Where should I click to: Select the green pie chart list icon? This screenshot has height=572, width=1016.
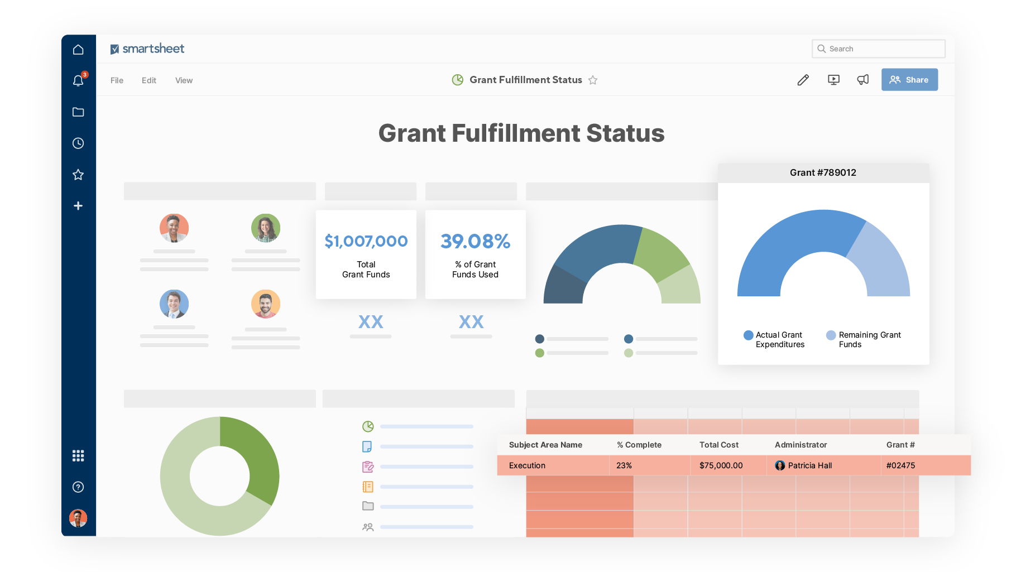click(x=368, y=426)
